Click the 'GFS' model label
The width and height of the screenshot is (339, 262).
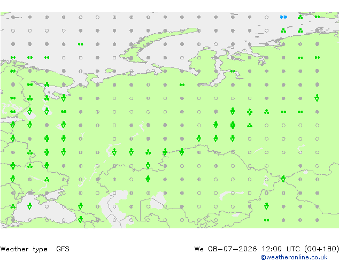coord(63,249)
